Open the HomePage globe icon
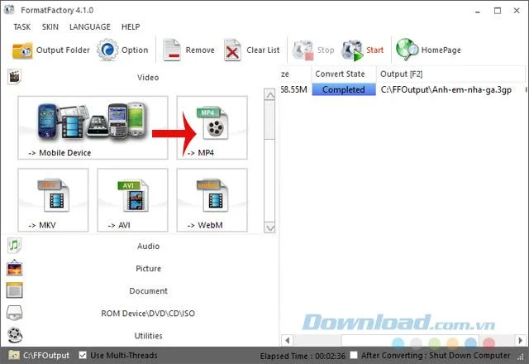Image resolution: width=529 pixels, height=364 pixels. point(407,50)
